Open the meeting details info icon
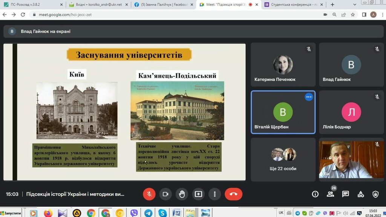The height and width of the screenshot is (217, 386). coord(315,194)
